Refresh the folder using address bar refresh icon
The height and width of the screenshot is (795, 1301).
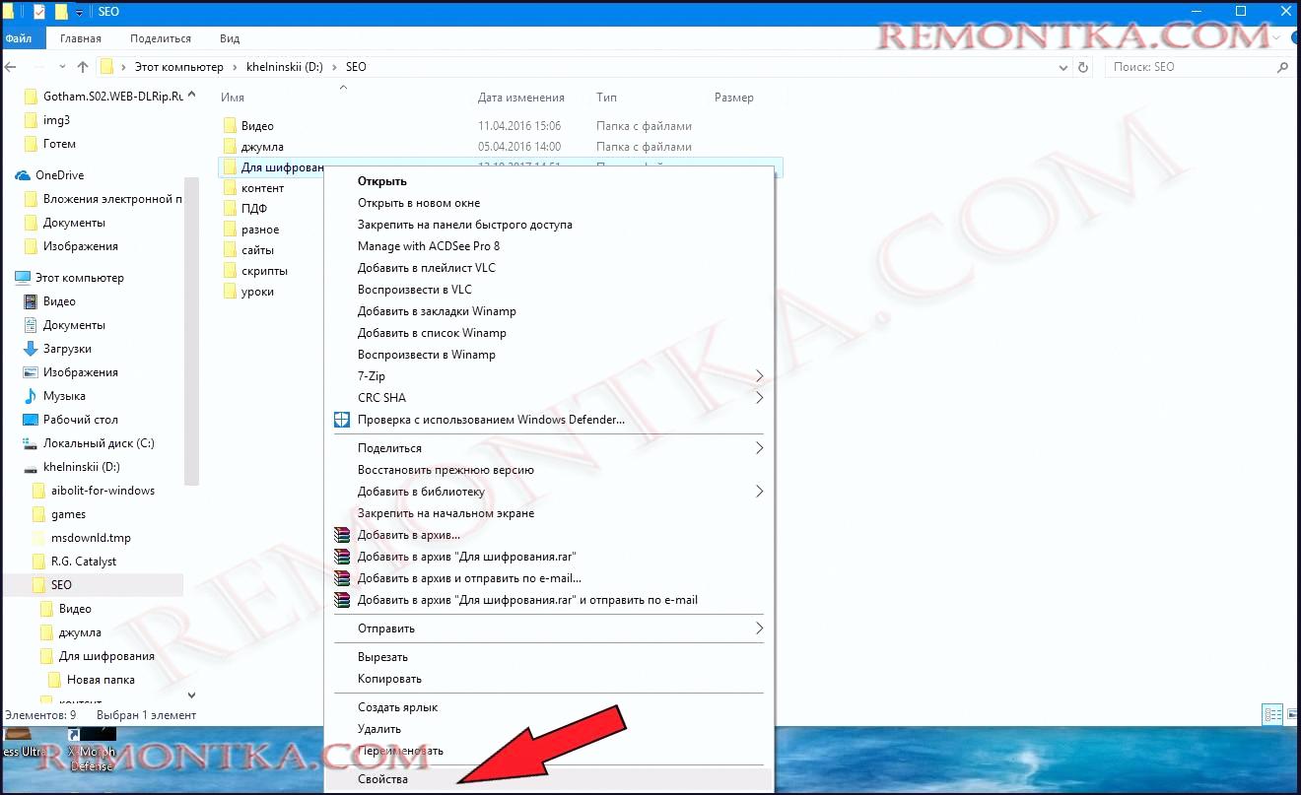(x=1084, y=67)
